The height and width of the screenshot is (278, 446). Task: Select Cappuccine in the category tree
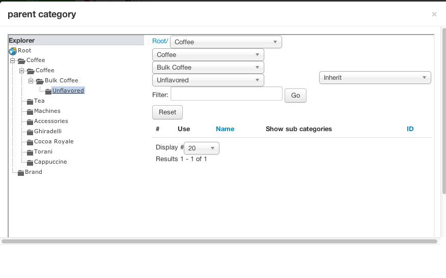pyautogui.click(x=50, y=162)
